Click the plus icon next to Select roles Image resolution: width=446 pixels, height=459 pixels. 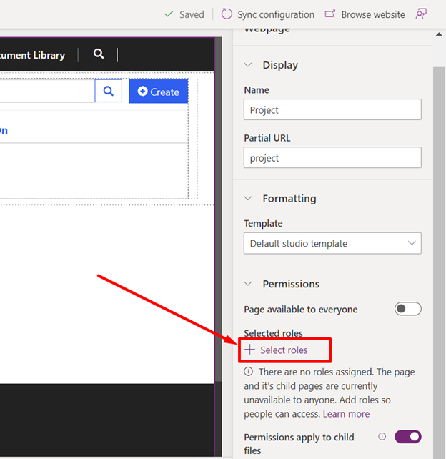[249, 350]
